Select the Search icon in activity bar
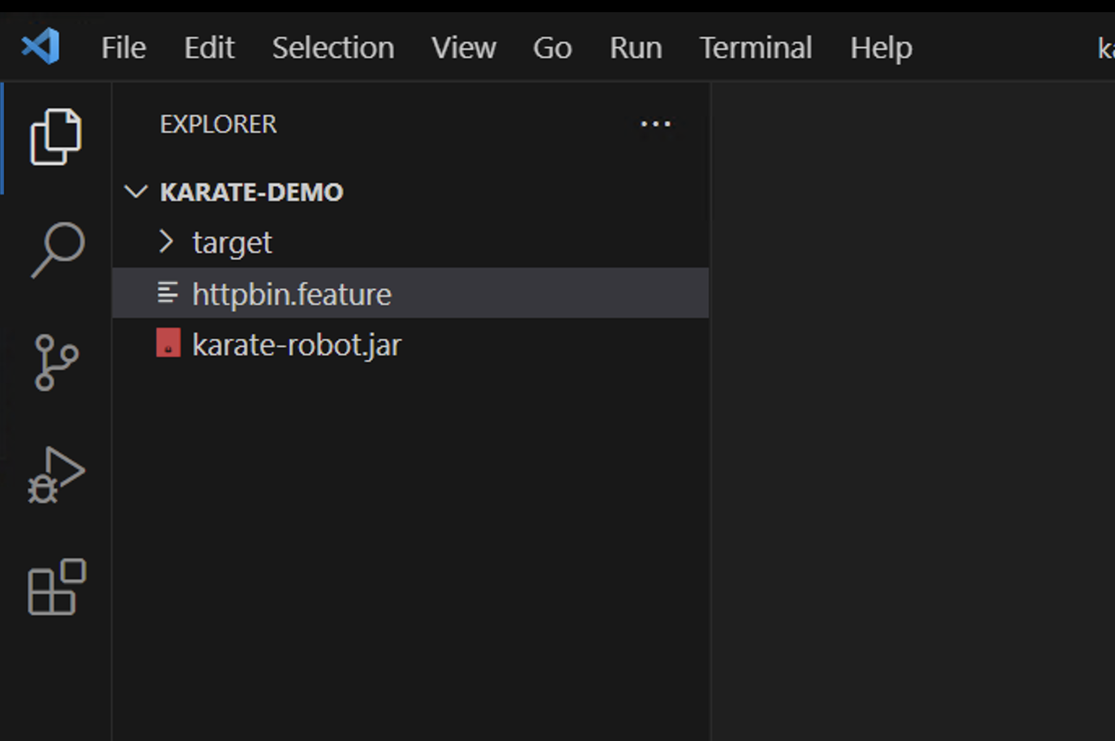 point(56,249)
